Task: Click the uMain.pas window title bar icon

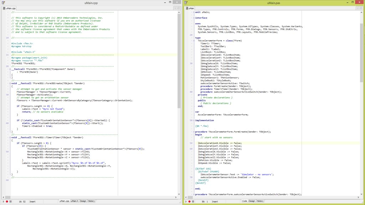Action: (x=186, y=2)
